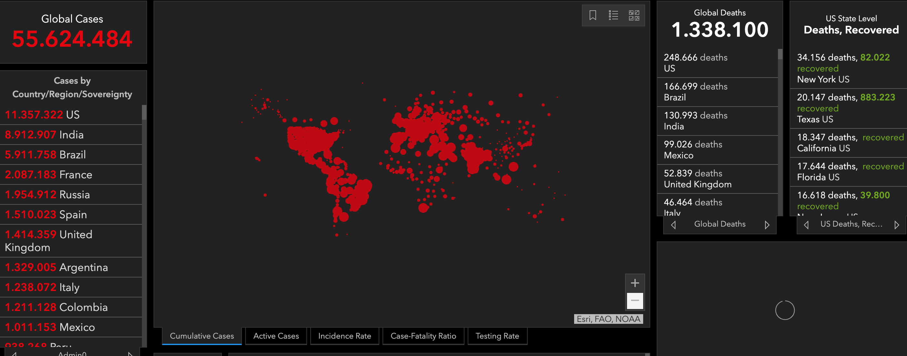Click the Esri, FAO, NOAA attribution
907x356 pixels.
(608, 319)
